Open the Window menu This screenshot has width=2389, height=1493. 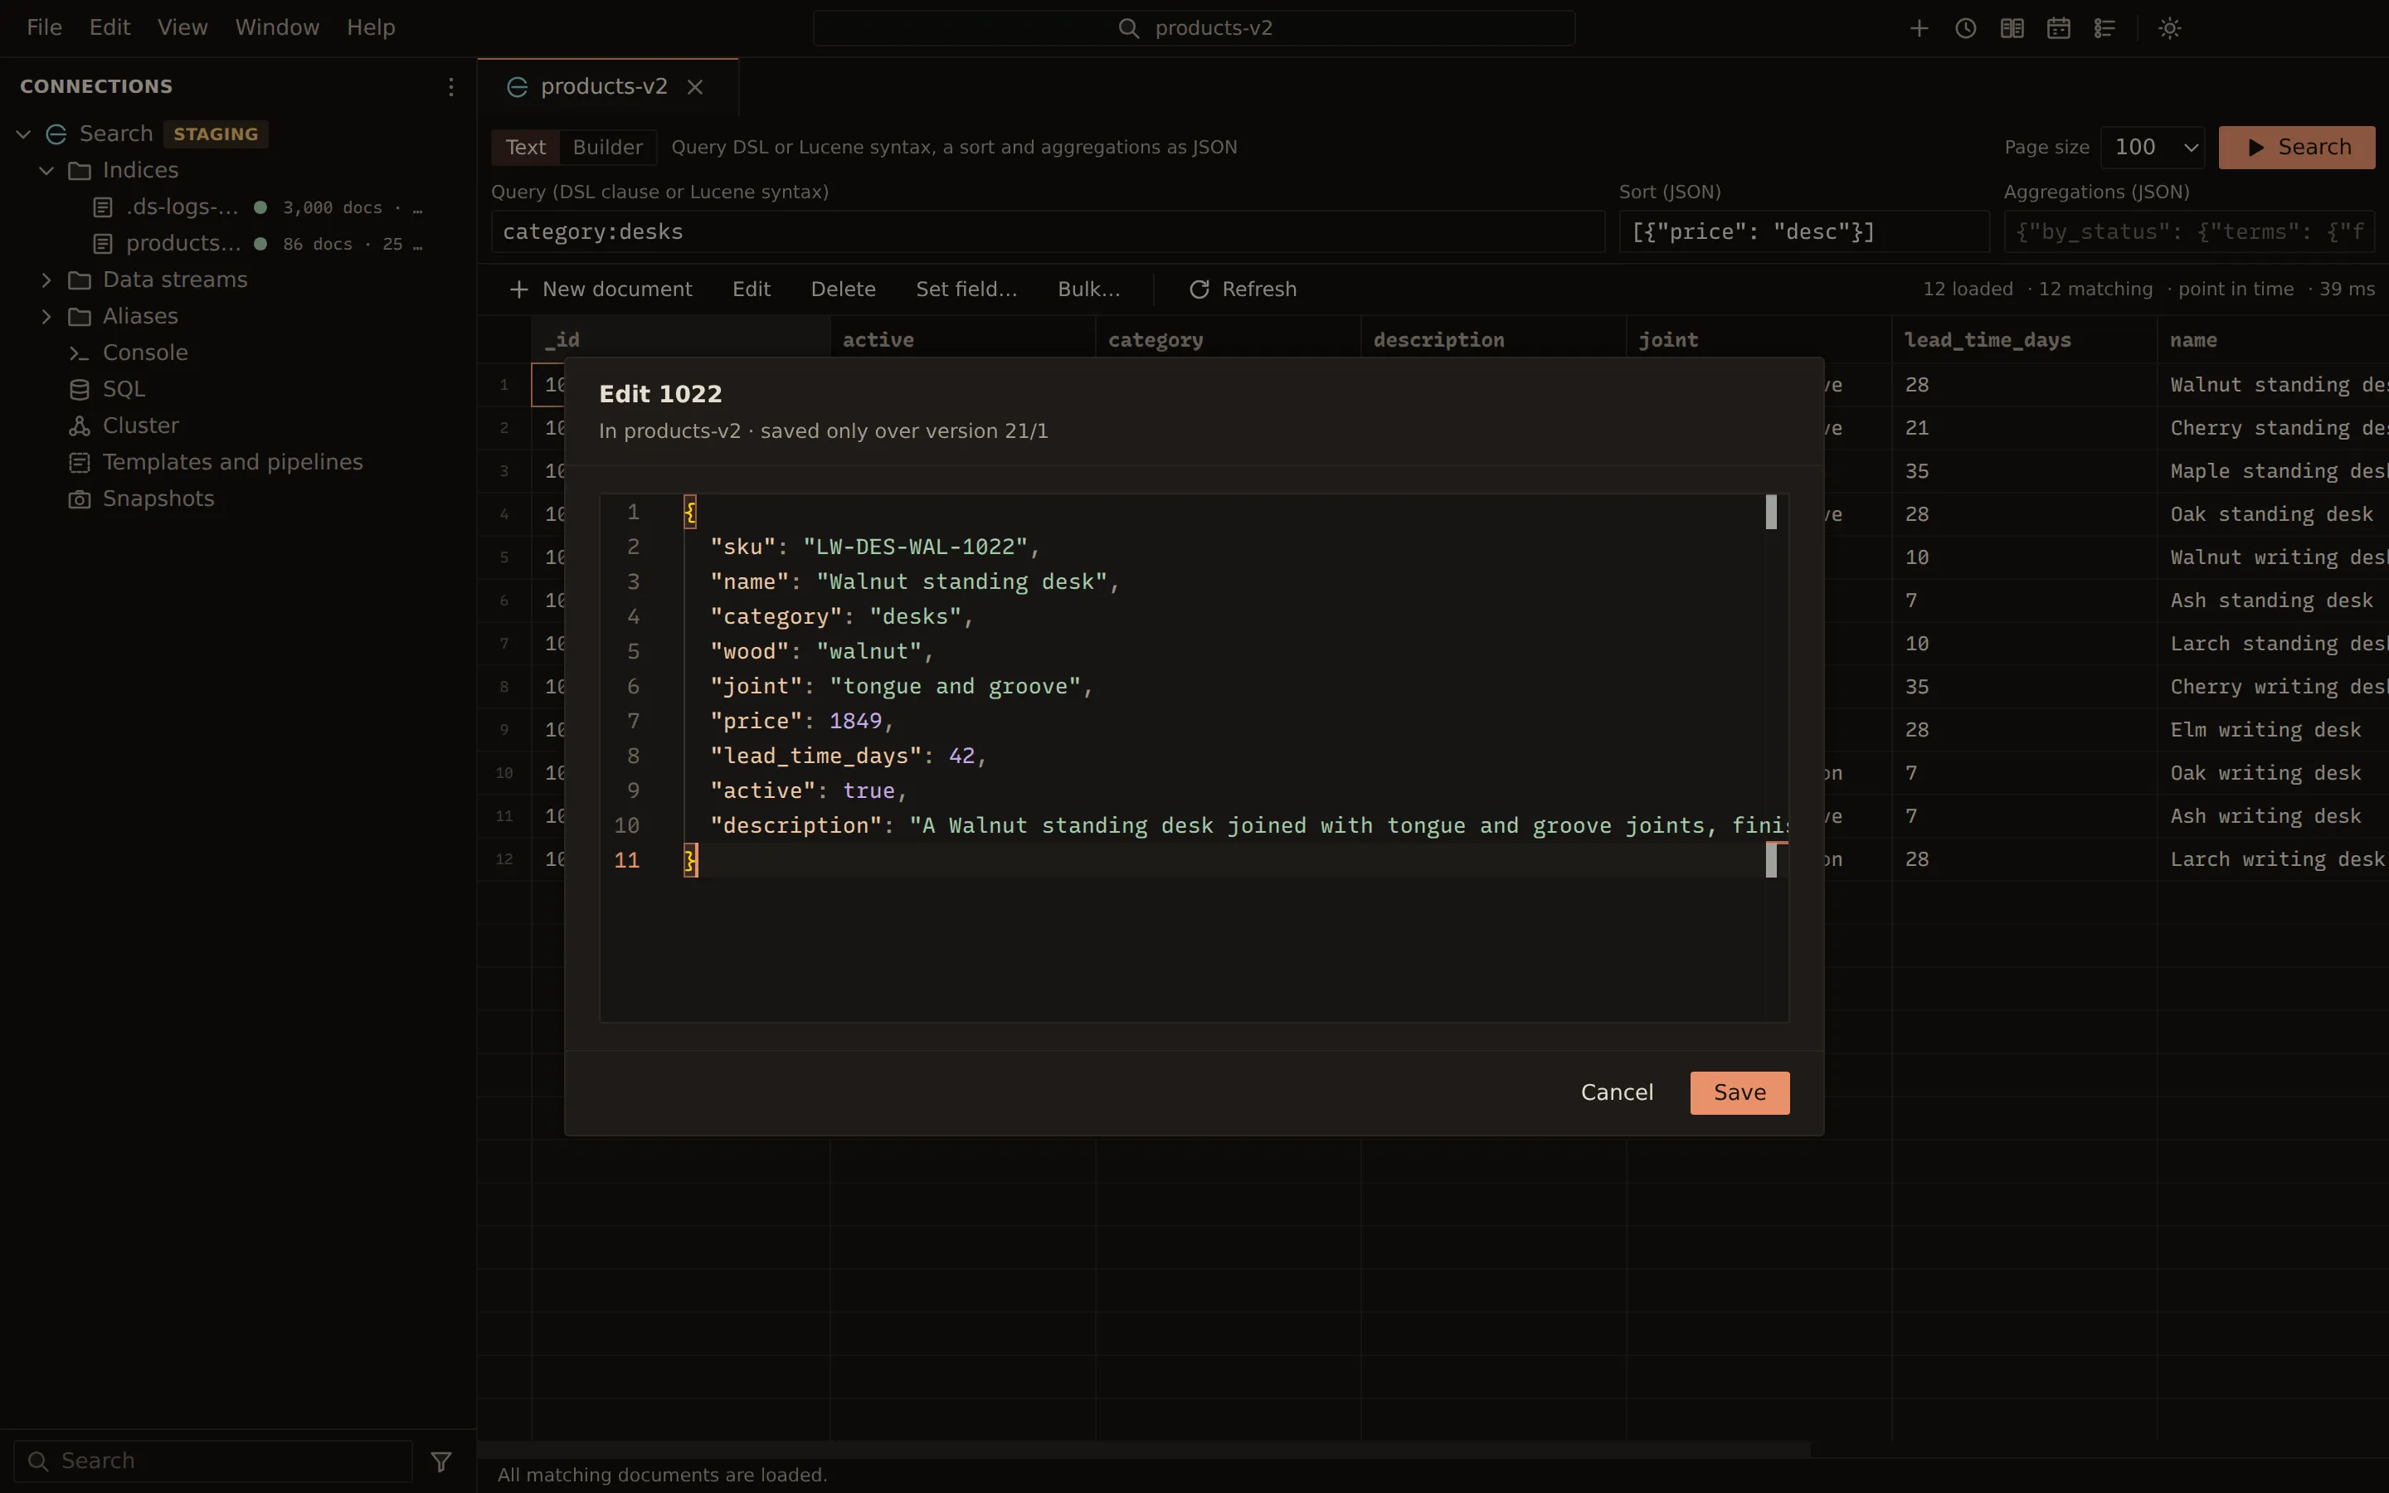277,27
